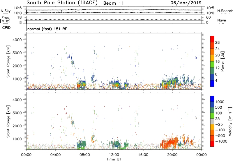Click the 'Nave' legend label
The width and height of the screenshot is (233, 161).
[222, 20]
